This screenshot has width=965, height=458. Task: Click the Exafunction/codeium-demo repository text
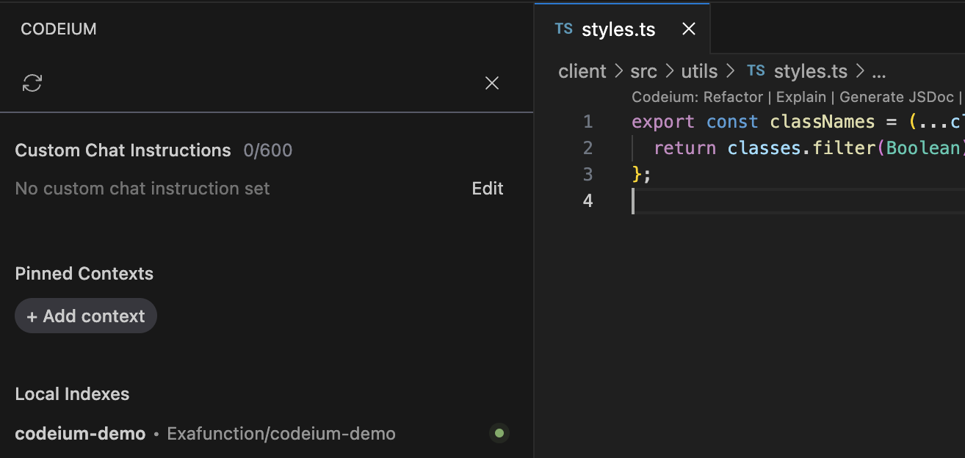(x=281, y=434)
